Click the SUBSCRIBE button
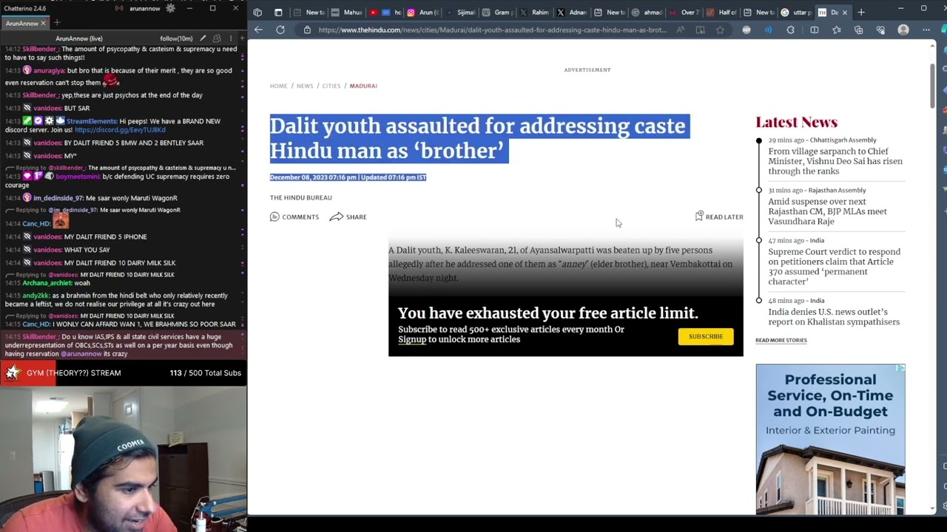The height and width of the screenshot is (532, 947). coord(706,336)
